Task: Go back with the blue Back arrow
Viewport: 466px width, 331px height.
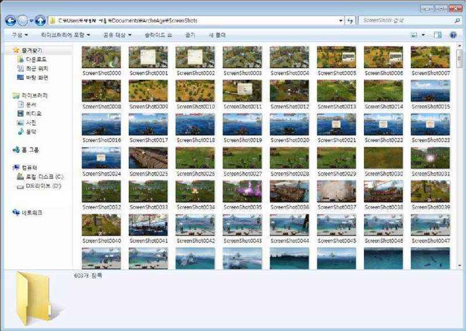Action: 10,20
